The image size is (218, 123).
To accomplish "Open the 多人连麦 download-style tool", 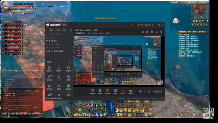I will tap(59, 78).
